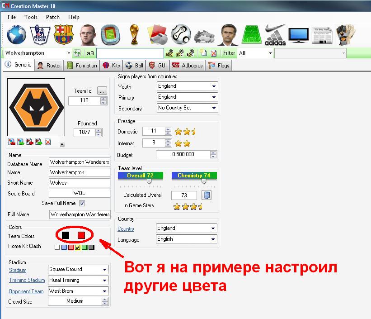
Task: Click the refresh team list icon
Action: pos(77,53)
